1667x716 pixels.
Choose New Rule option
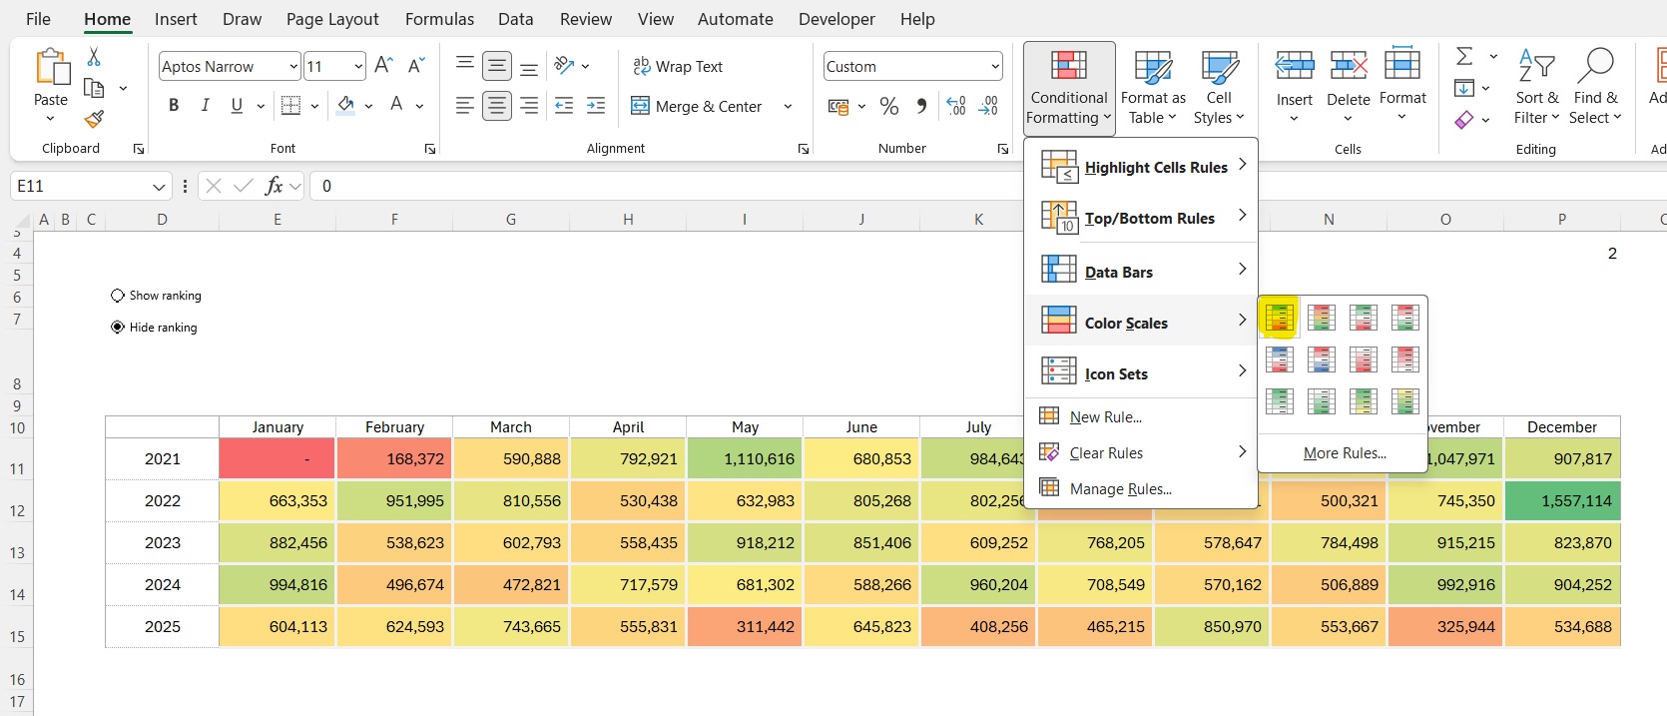pos(1141,416)
